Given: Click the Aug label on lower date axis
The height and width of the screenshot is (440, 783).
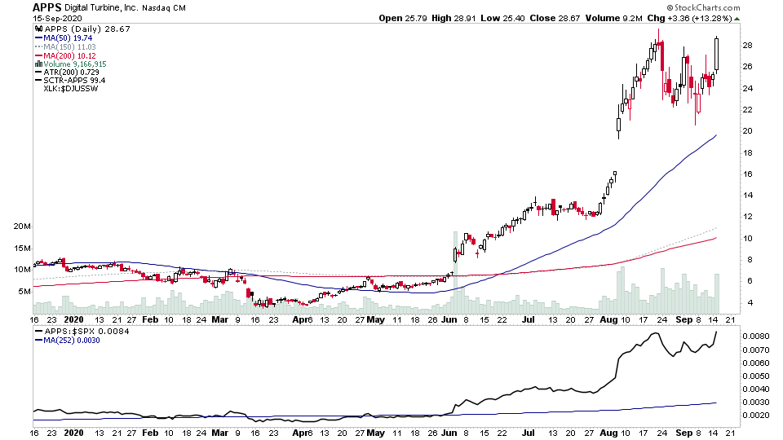Looking at the screenshot, I should click(x=608, y=433).
